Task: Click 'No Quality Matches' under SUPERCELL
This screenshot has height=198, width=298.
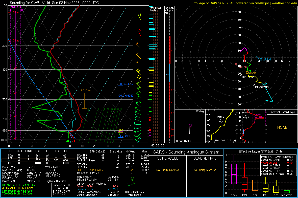Action: pos(168,170)
